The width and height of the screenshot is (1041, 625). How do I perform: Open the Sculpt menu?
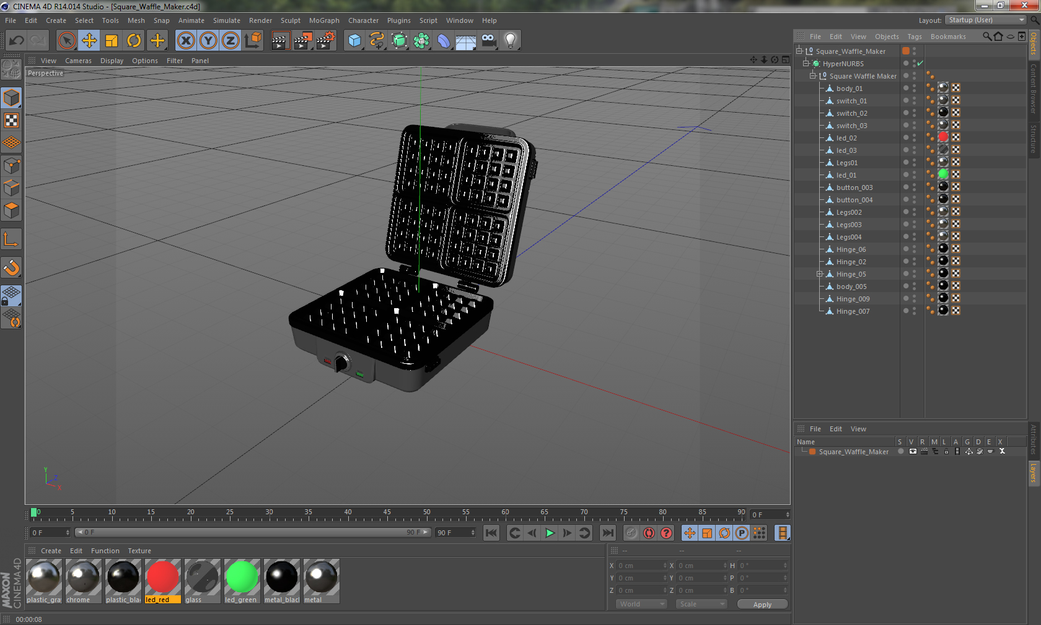pos(290,20)
